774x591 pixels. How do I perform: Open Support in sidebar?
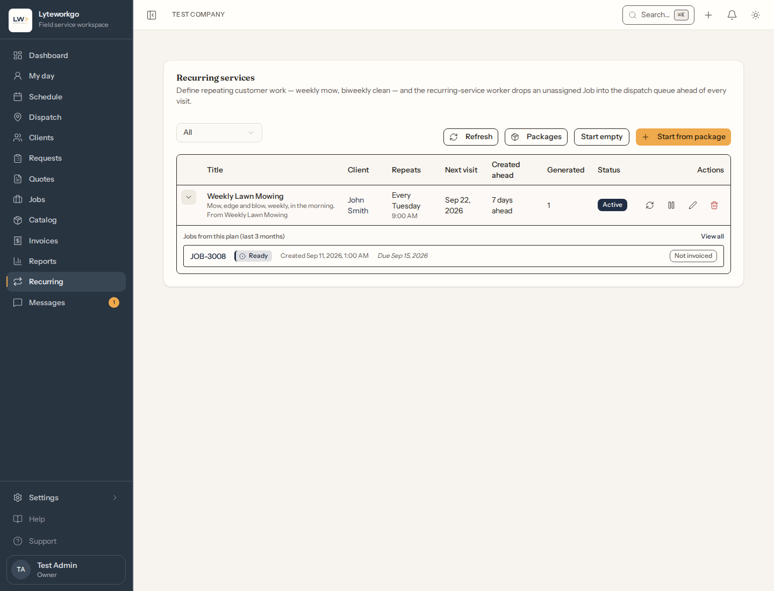point(66,541)
